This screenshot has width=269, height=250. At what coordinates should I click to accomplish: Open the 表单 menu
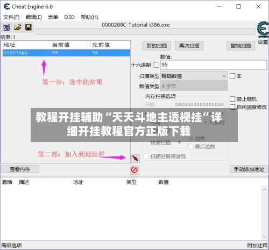point(53,17)
